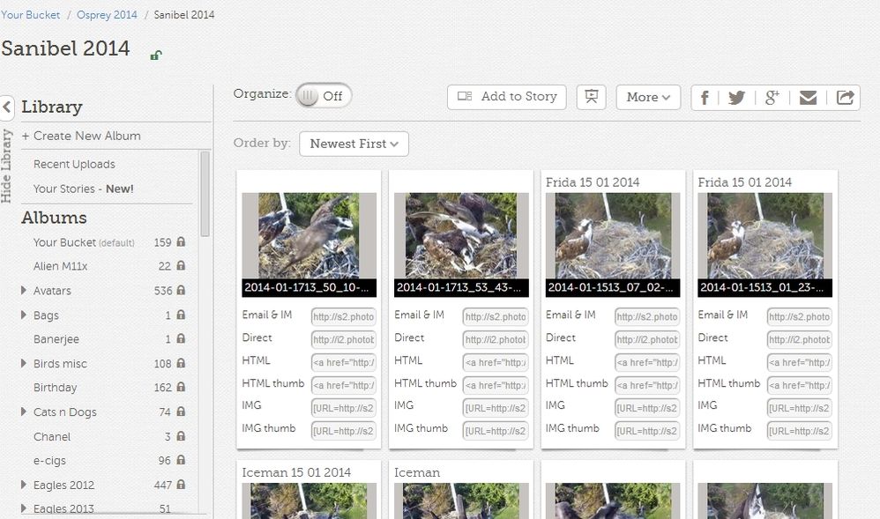Select the Banerjee album
This screenshot has height=519, width=880.
pyautogui.click(x=56, y=339)
